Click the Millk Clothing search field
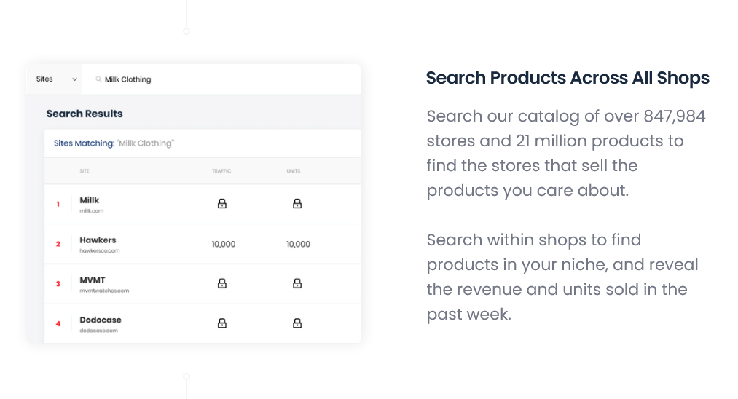Image resolution: width=738 pixels, height=399 pixels. click(x=219, y=79)
